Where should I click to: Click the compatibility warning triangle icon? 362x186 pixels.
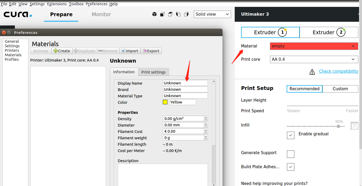[312, 72]
